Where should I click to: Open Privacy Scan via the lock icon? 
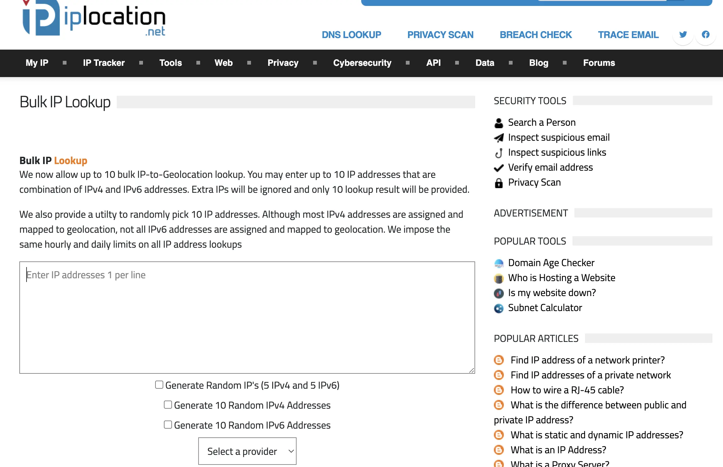499,182
